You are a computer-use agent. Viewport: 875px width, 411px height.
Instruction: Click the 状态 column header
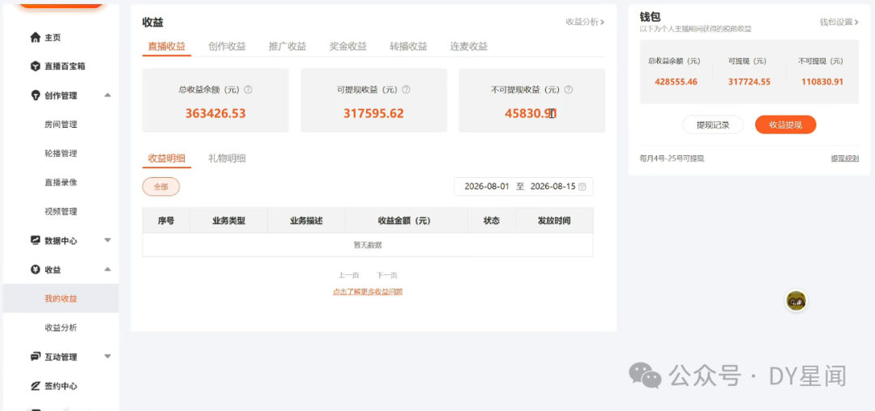pos(492,221)
